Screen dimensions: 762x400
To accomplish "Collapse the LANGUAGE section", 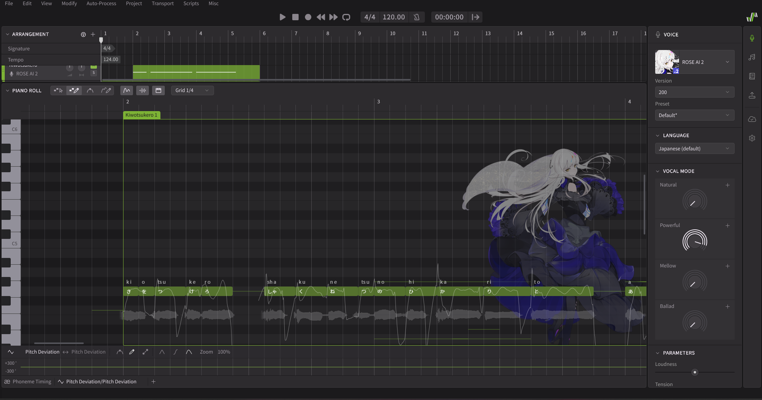I will 658,135.
